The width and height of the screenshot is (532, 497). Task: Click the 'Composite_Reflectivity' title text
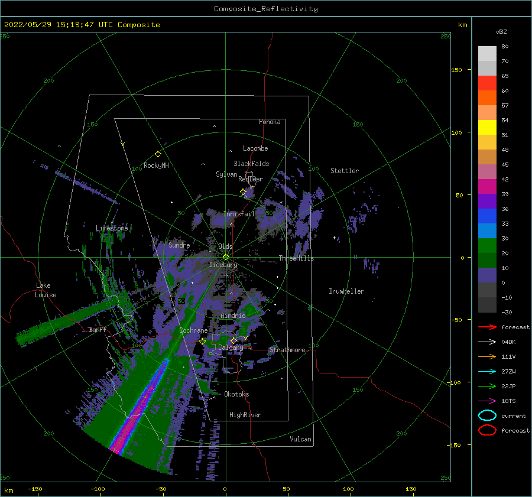tap(266, 9)
